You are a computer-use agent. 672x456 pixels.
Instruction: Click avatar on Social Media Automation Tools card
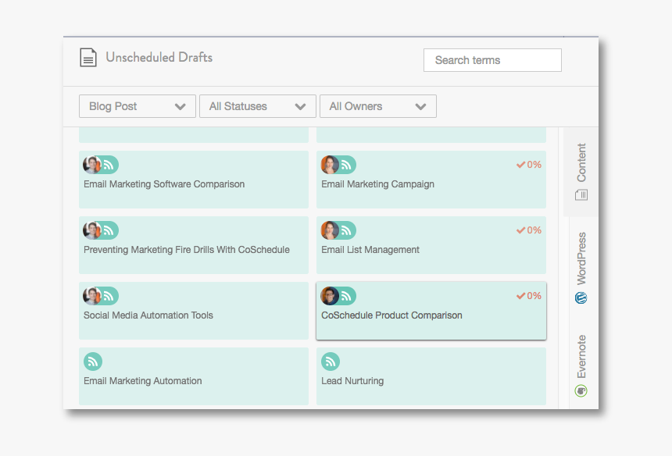(92, 296)
